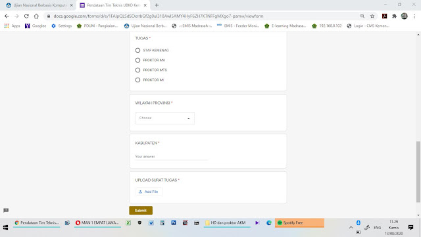421x237 pixels.
Task: Open Bluetooth tray icon
Action: click(358, 223)
